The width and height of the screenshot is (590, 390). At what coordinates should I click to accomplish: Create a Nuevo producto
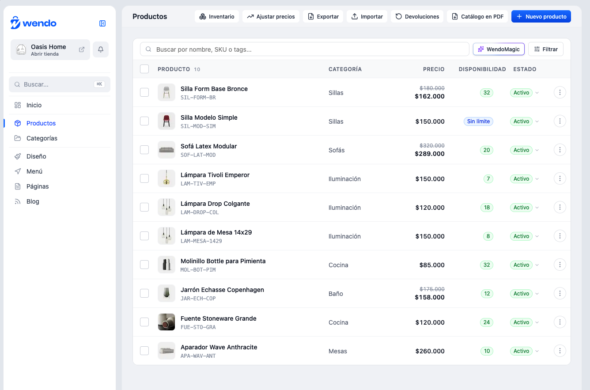(541, 16)
